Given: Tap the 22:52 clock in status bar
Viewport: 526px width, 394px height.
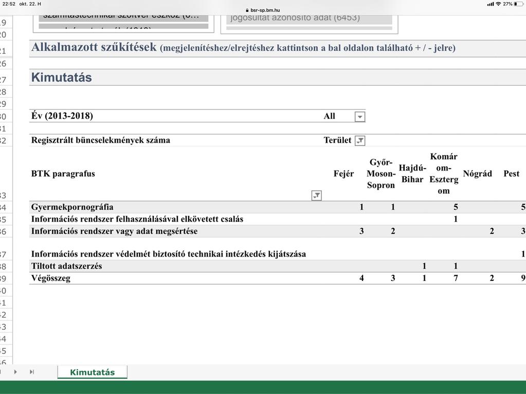Looking at the screenshot, I should point(9,4).
